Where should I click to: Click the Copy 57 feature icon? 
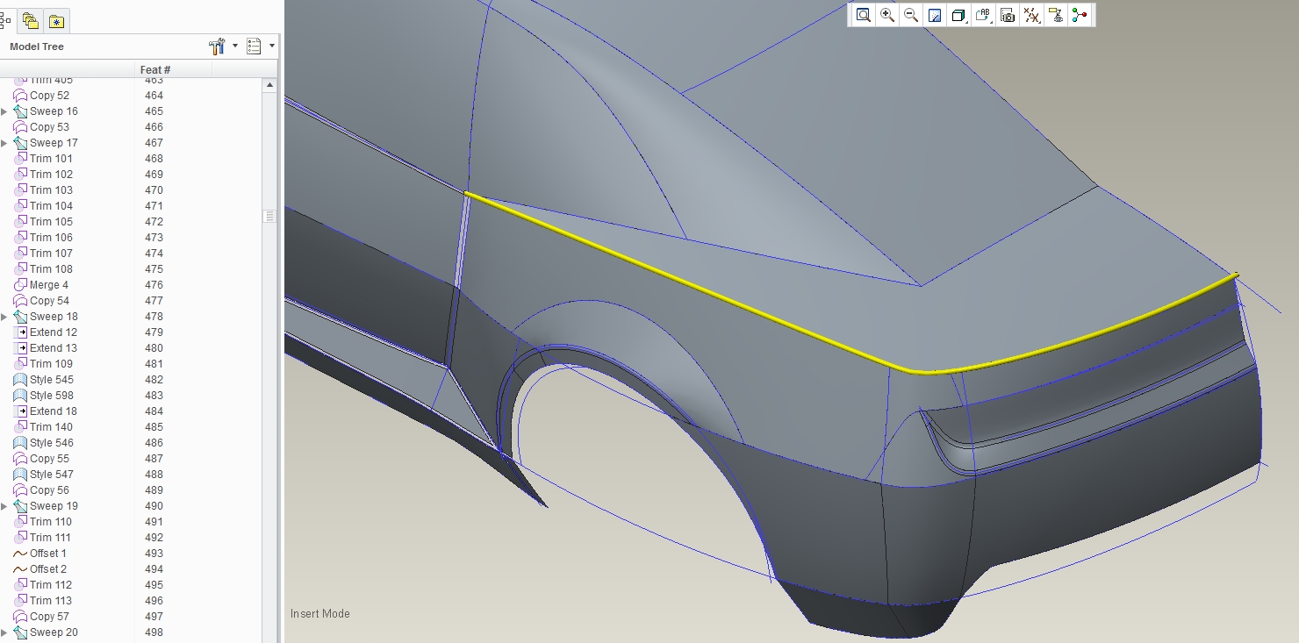[20, 617]
